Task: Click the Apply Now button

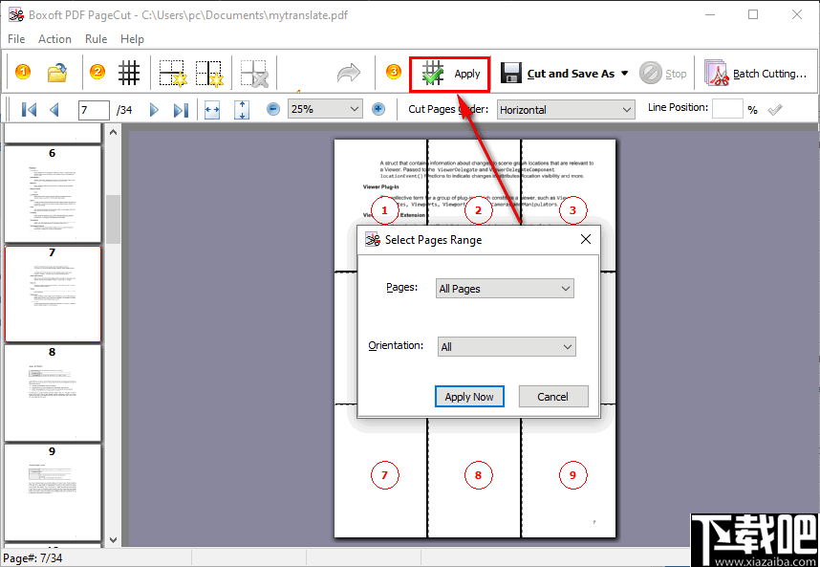Action: pyautogui.click(x=469, y=396)
